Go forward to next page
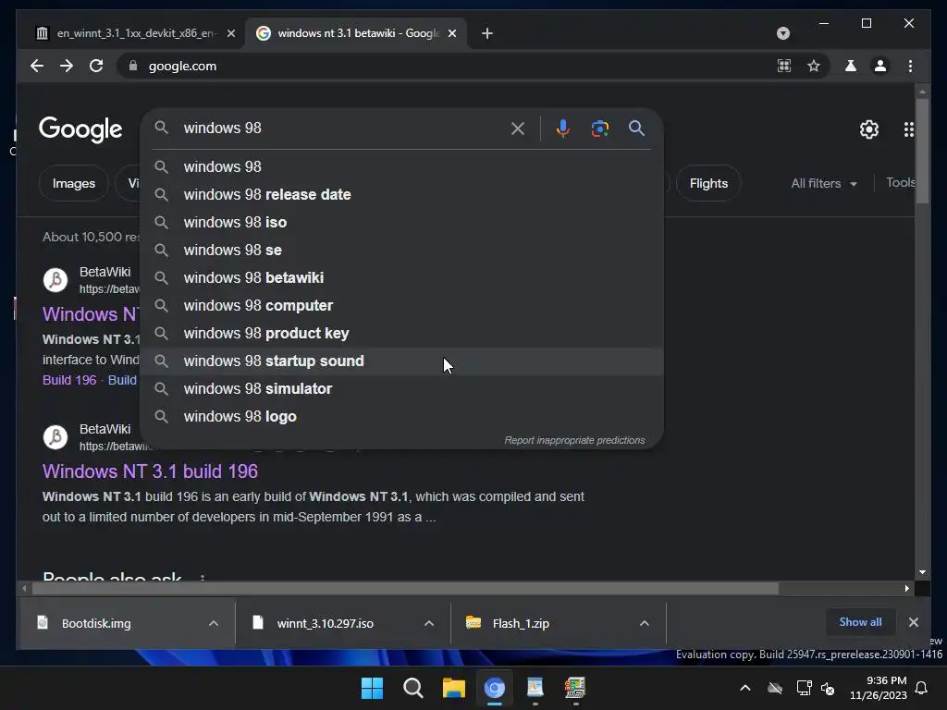947x710 pixels. [67, 66]
